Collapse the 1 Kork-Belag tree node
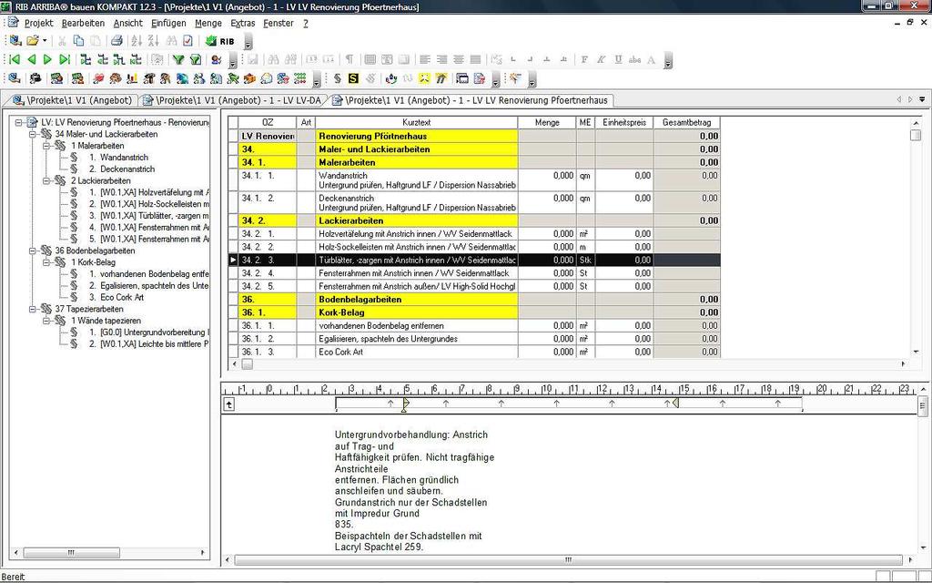 (x=46, y=262)
